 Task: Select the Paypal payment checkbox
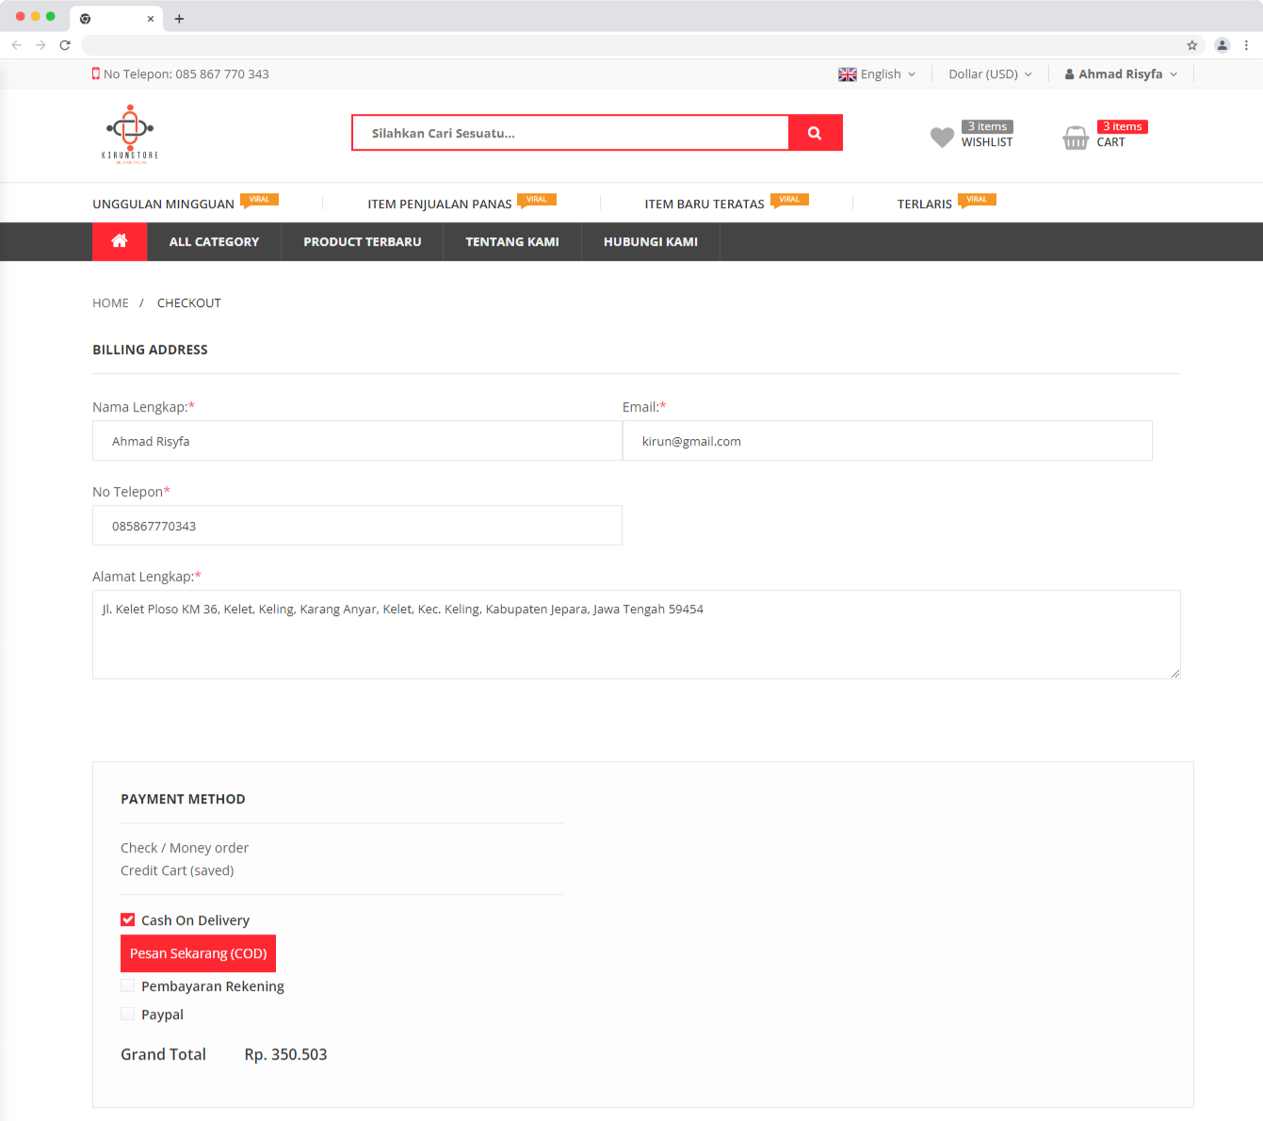[128, 1014]
